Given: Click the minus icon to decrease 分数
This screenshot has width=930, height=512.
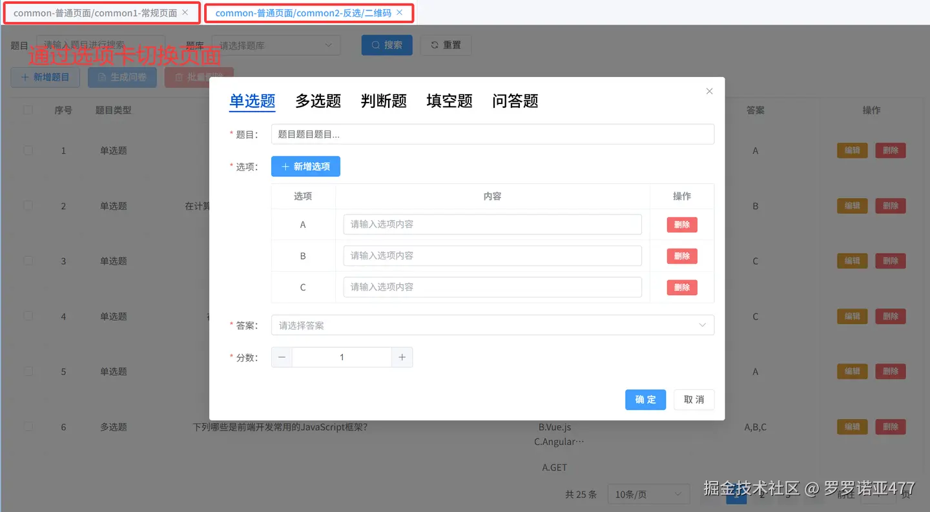Looking at the screenshot, I should 281,357.
